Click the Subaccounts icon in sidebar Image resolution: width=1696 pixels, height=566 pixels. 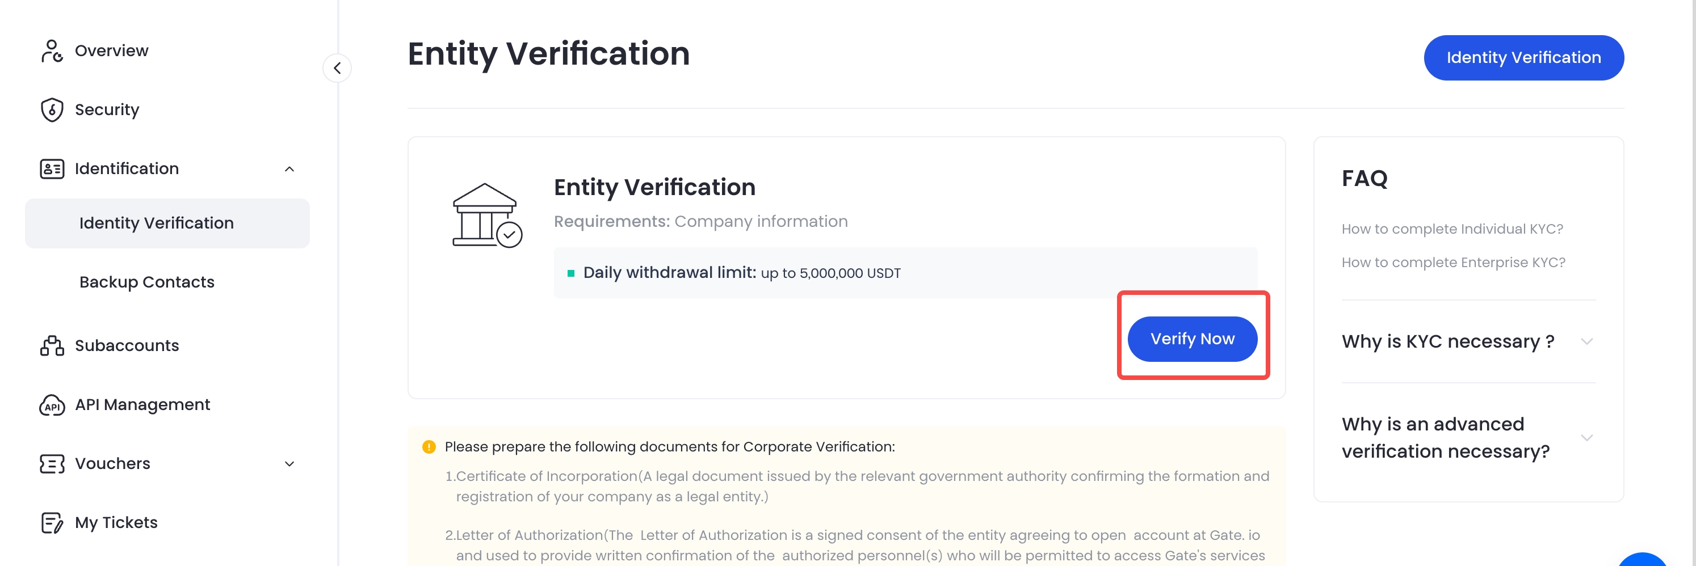pos(52,345)
